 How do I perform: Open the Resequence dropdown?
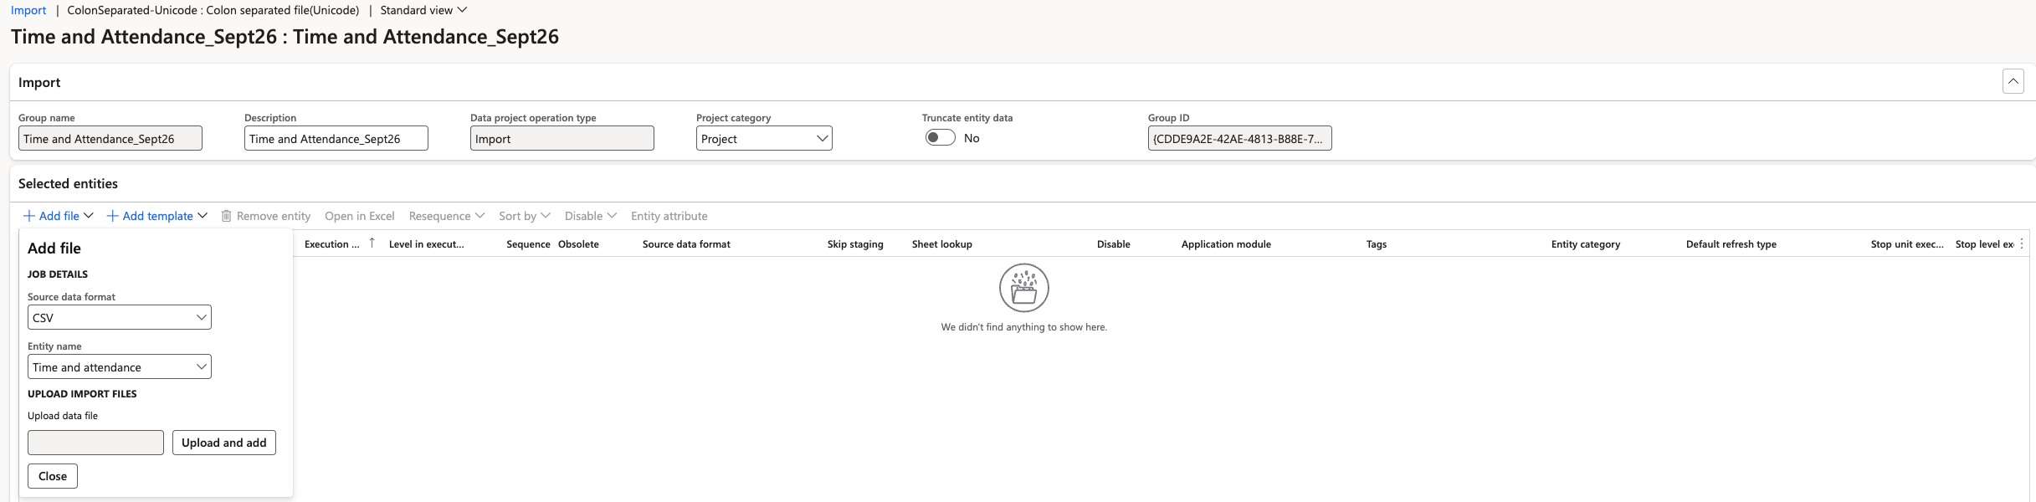pos(447,216)
